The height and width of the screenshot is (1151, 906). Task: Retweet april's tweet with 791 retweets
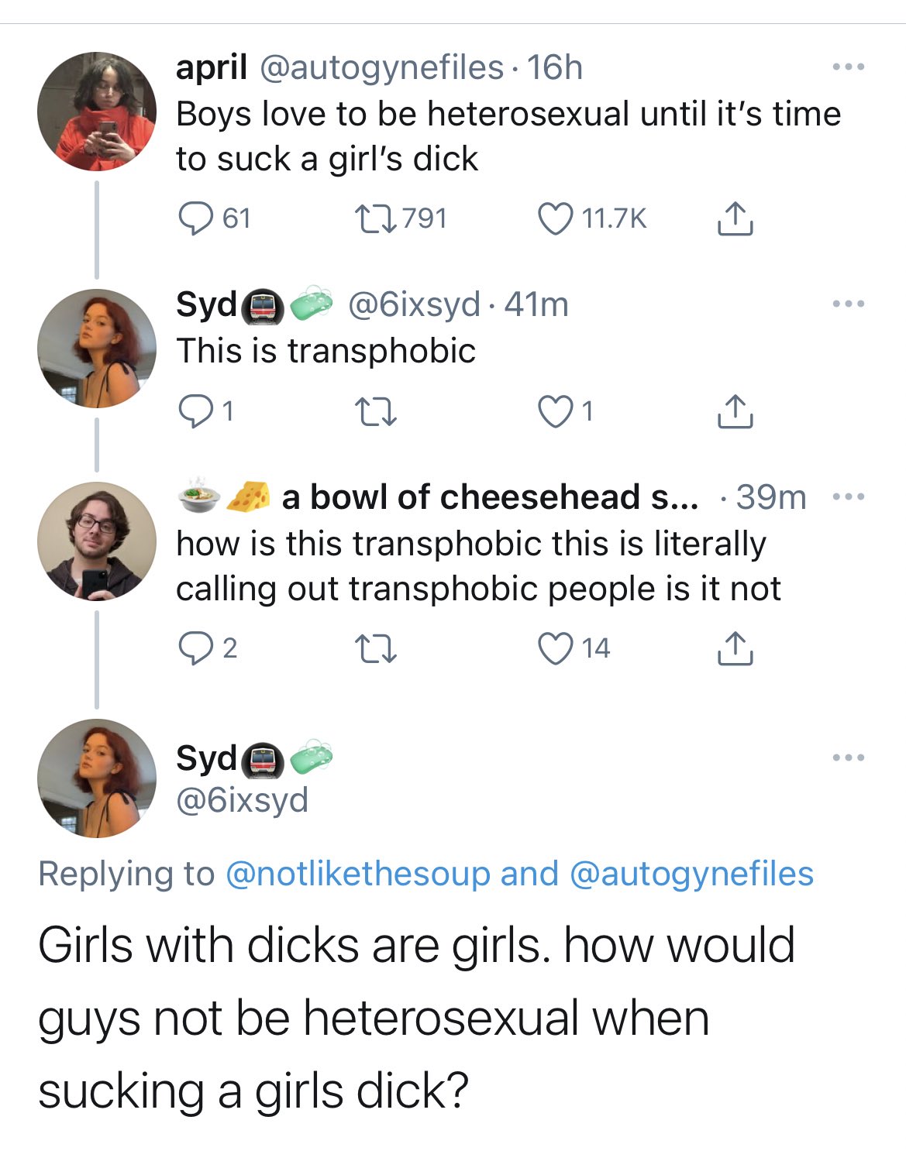click(376, 218)
